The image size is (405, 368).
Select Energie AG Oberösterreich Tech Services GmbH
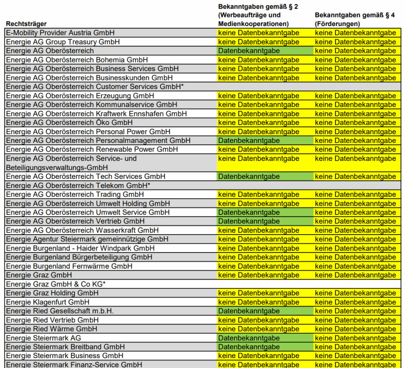pyautogui.click(x=85, y=176)
